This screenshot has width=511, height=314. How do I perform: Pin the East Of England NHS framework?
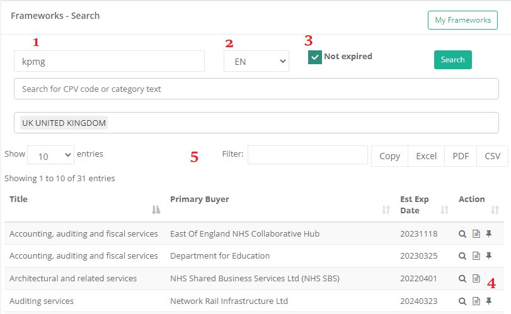[489, 234]
